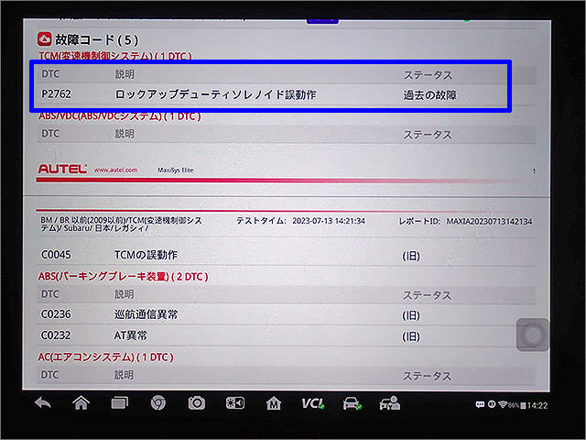
Task: Tap the vehicle path text with Subaru
Action: pos(121,224)
